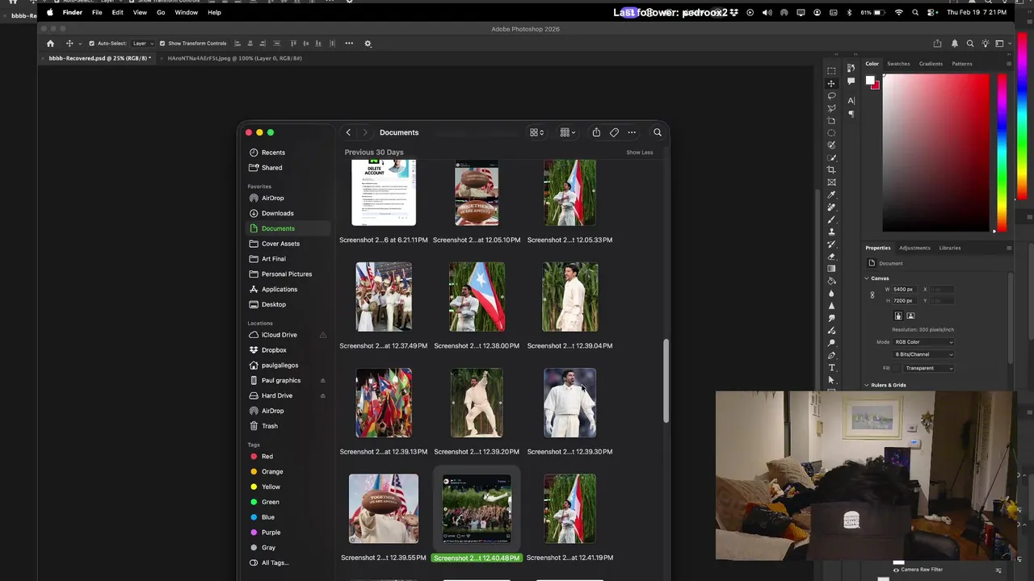Collapse the Canvas section
Viewport: 1034px width, 581px height.
tap(867, 278)
